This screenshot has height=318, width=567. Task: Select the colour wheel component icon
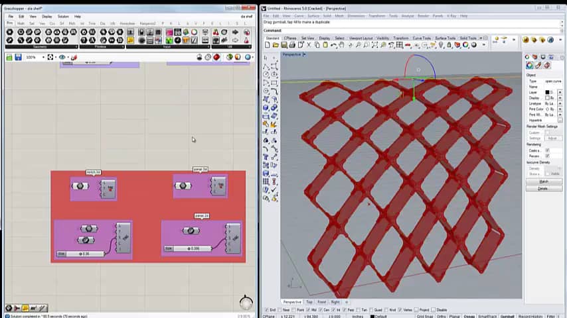click(x=194, y=32)
